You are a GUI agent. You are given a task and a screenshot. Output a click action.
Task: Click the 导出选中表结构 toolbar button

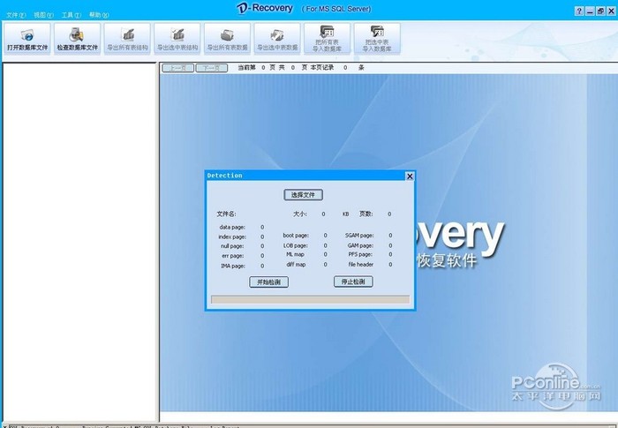click(x=177, y=38)
